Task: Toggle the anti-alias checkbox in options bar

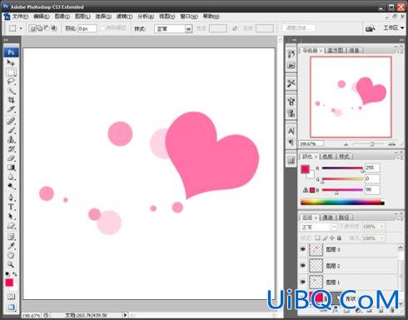Action: (102, 28)
